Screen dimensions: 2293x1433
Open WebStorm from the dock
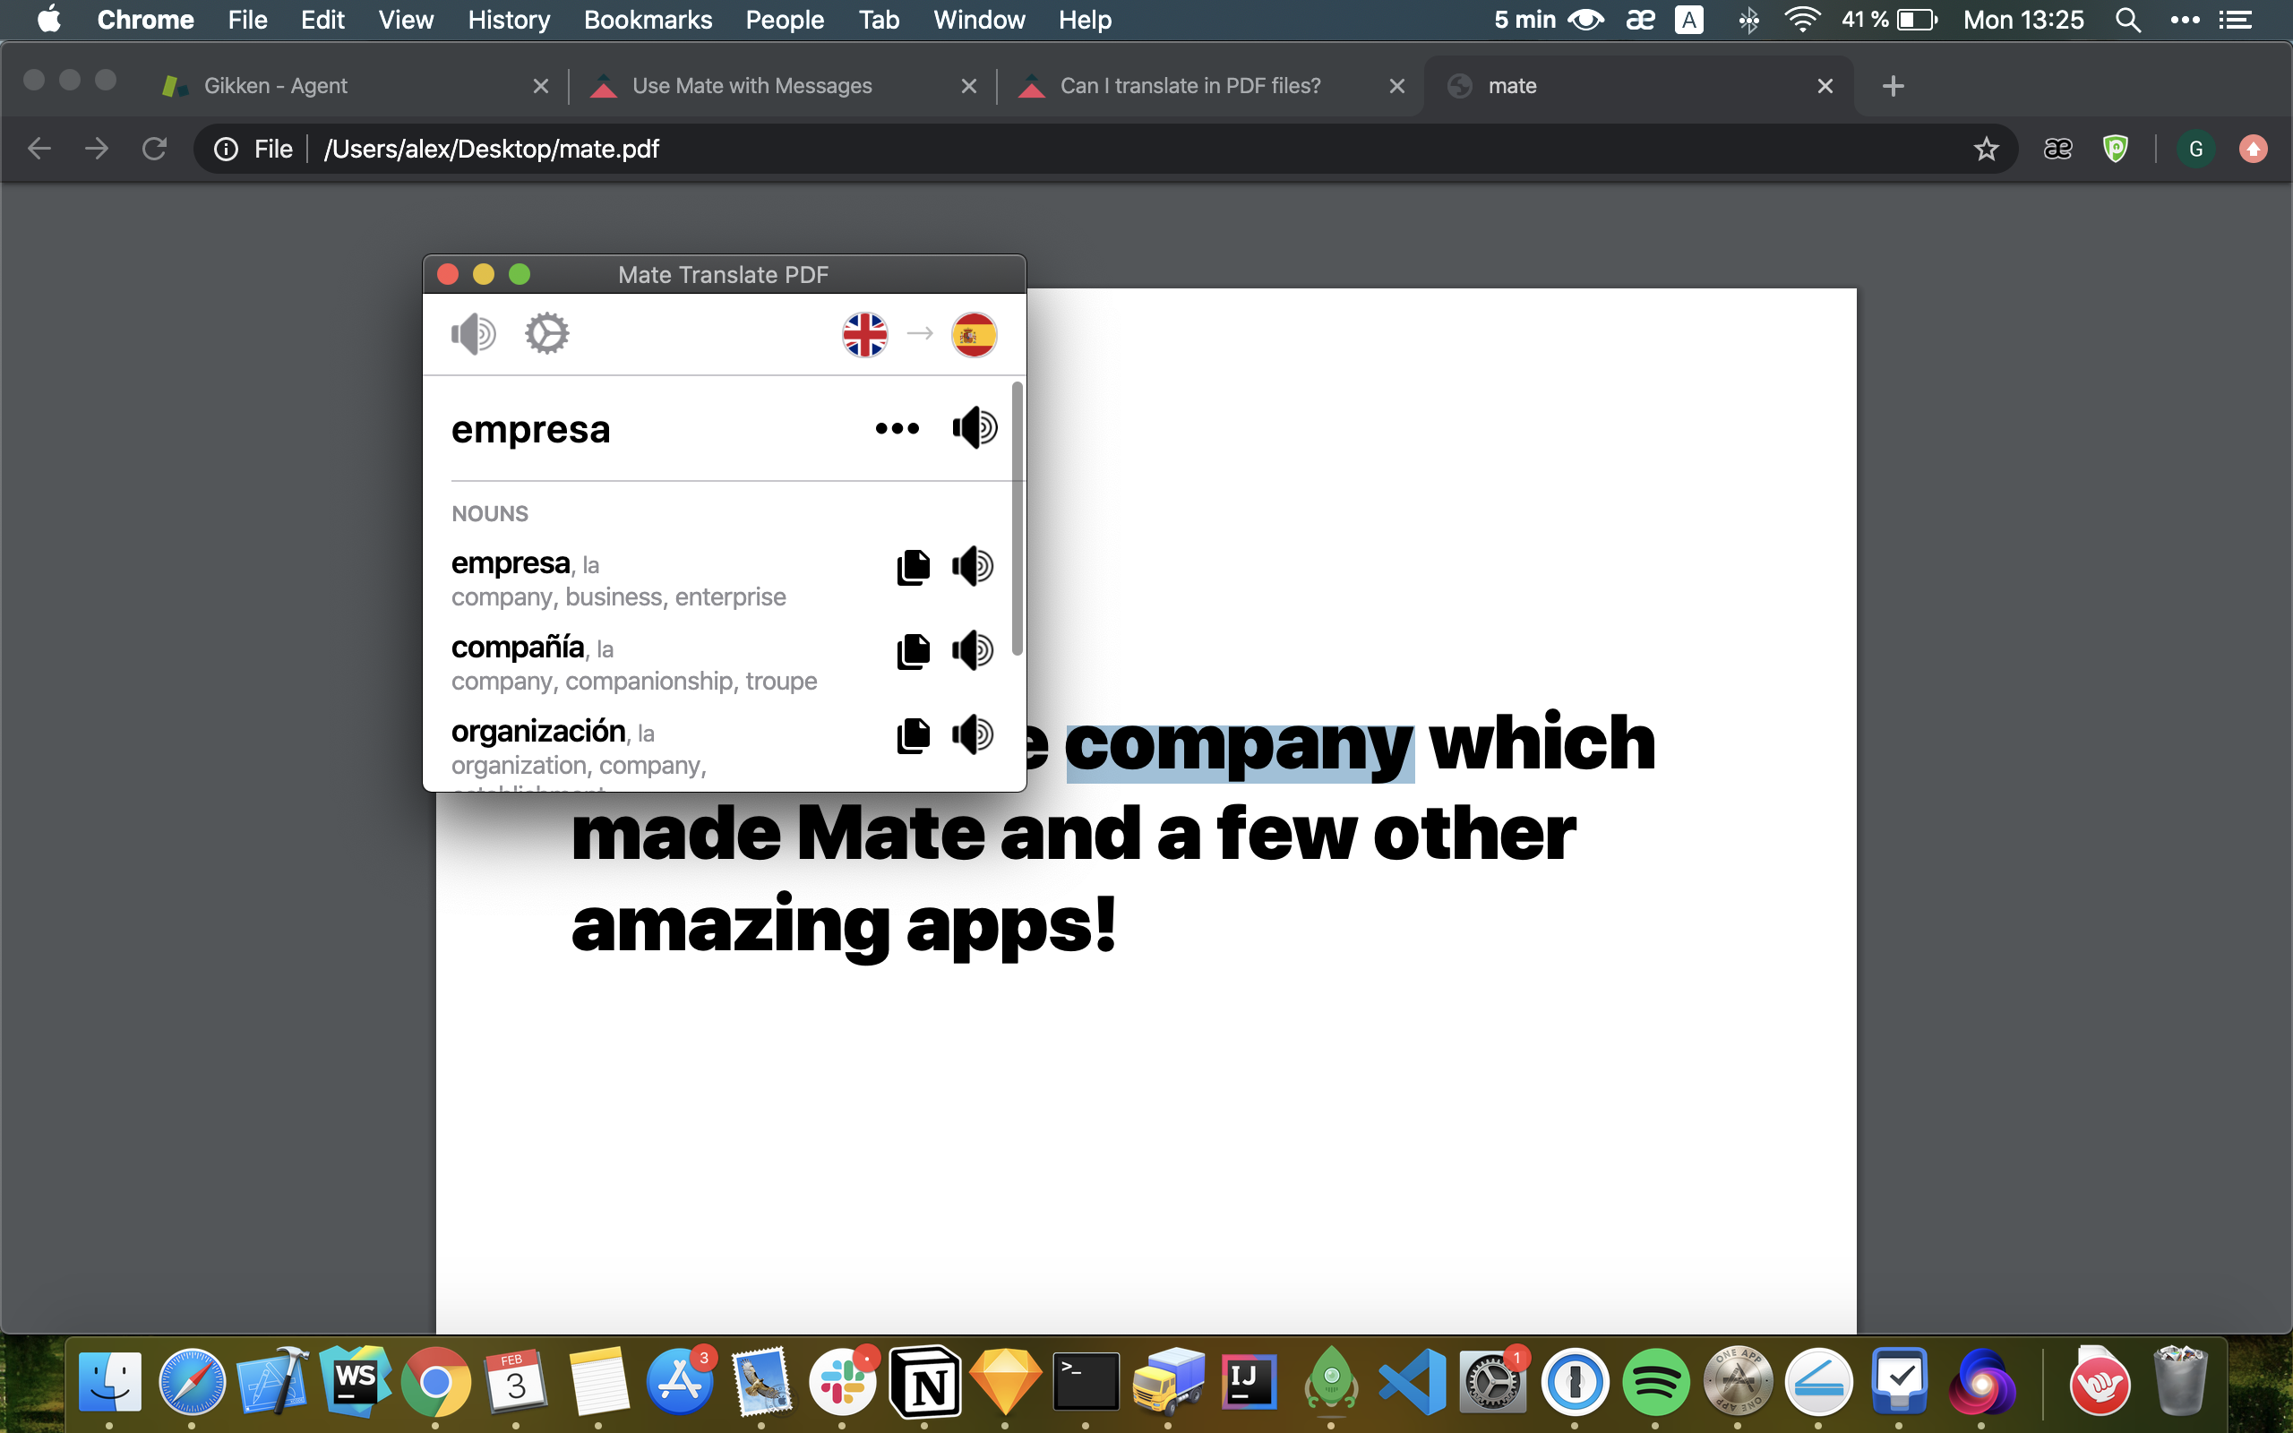click(x=355, y=1381)
